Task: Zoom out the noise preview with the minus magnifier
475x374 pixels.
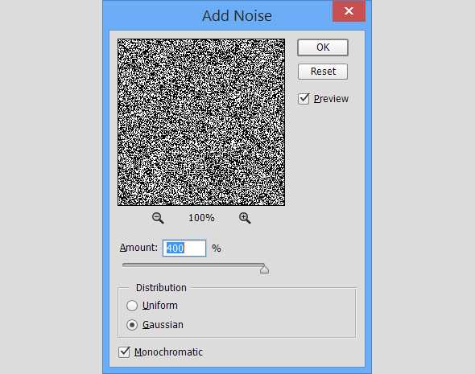Action: click(158, 218)
